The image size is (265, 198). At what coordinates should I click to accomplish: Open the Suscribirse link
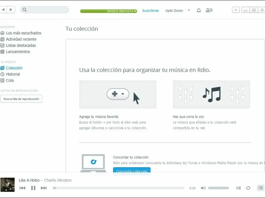pyautogui.click(x=150, y=11)
